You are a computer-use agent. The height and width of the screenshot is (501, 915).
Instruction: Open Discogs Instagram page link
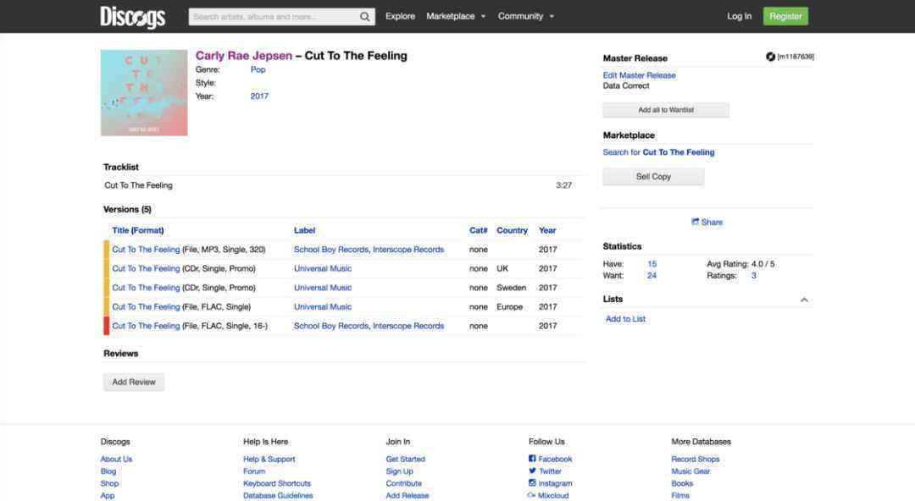[550, 483]
